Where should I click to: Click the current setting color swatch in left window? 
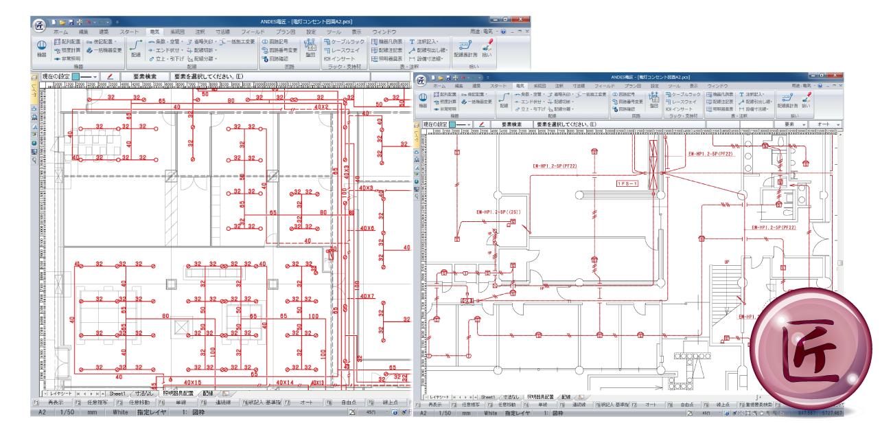(75, 76)
